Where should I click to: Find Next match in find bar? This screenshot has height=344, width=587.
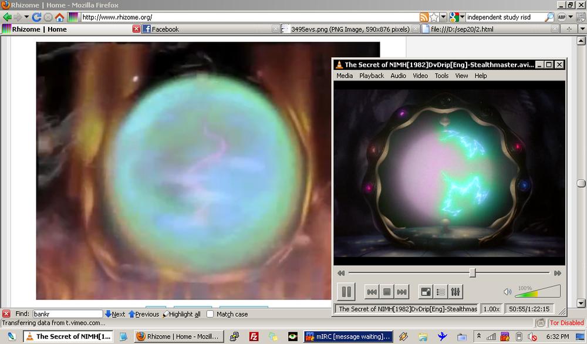pos(115,314)
